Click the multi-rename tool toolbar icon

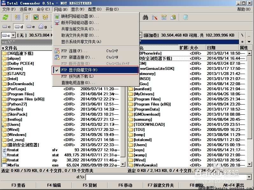[155, 17]
